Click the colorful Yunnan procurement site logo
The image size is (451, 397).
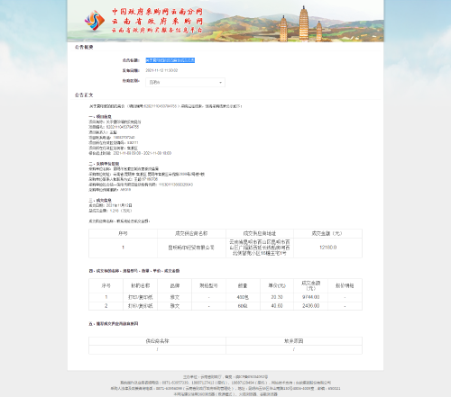coord(95,21)
